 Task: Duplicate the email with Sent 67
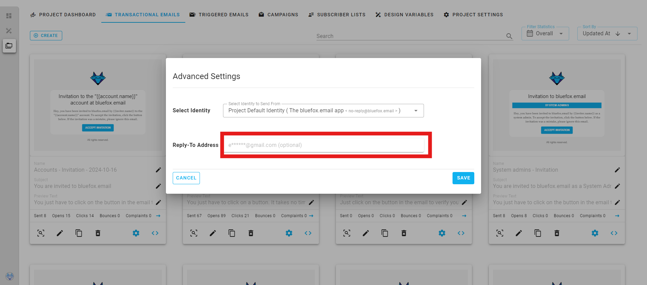click(x=232, y=233)
